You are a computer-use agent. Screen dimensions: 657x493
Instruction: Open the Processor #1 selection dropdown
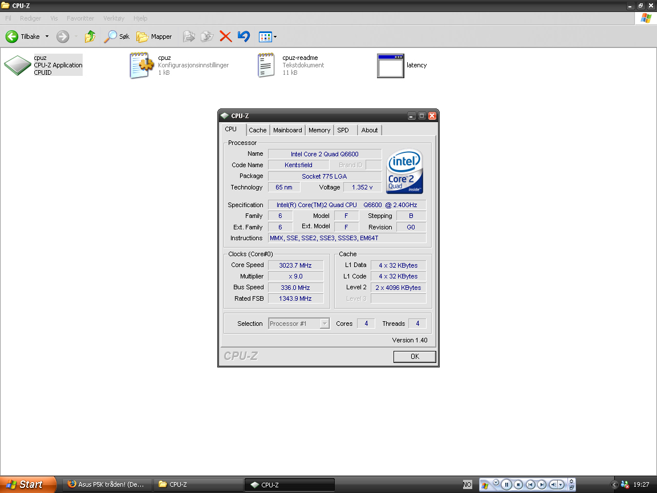pyautogui.click(x=299, y=324)
